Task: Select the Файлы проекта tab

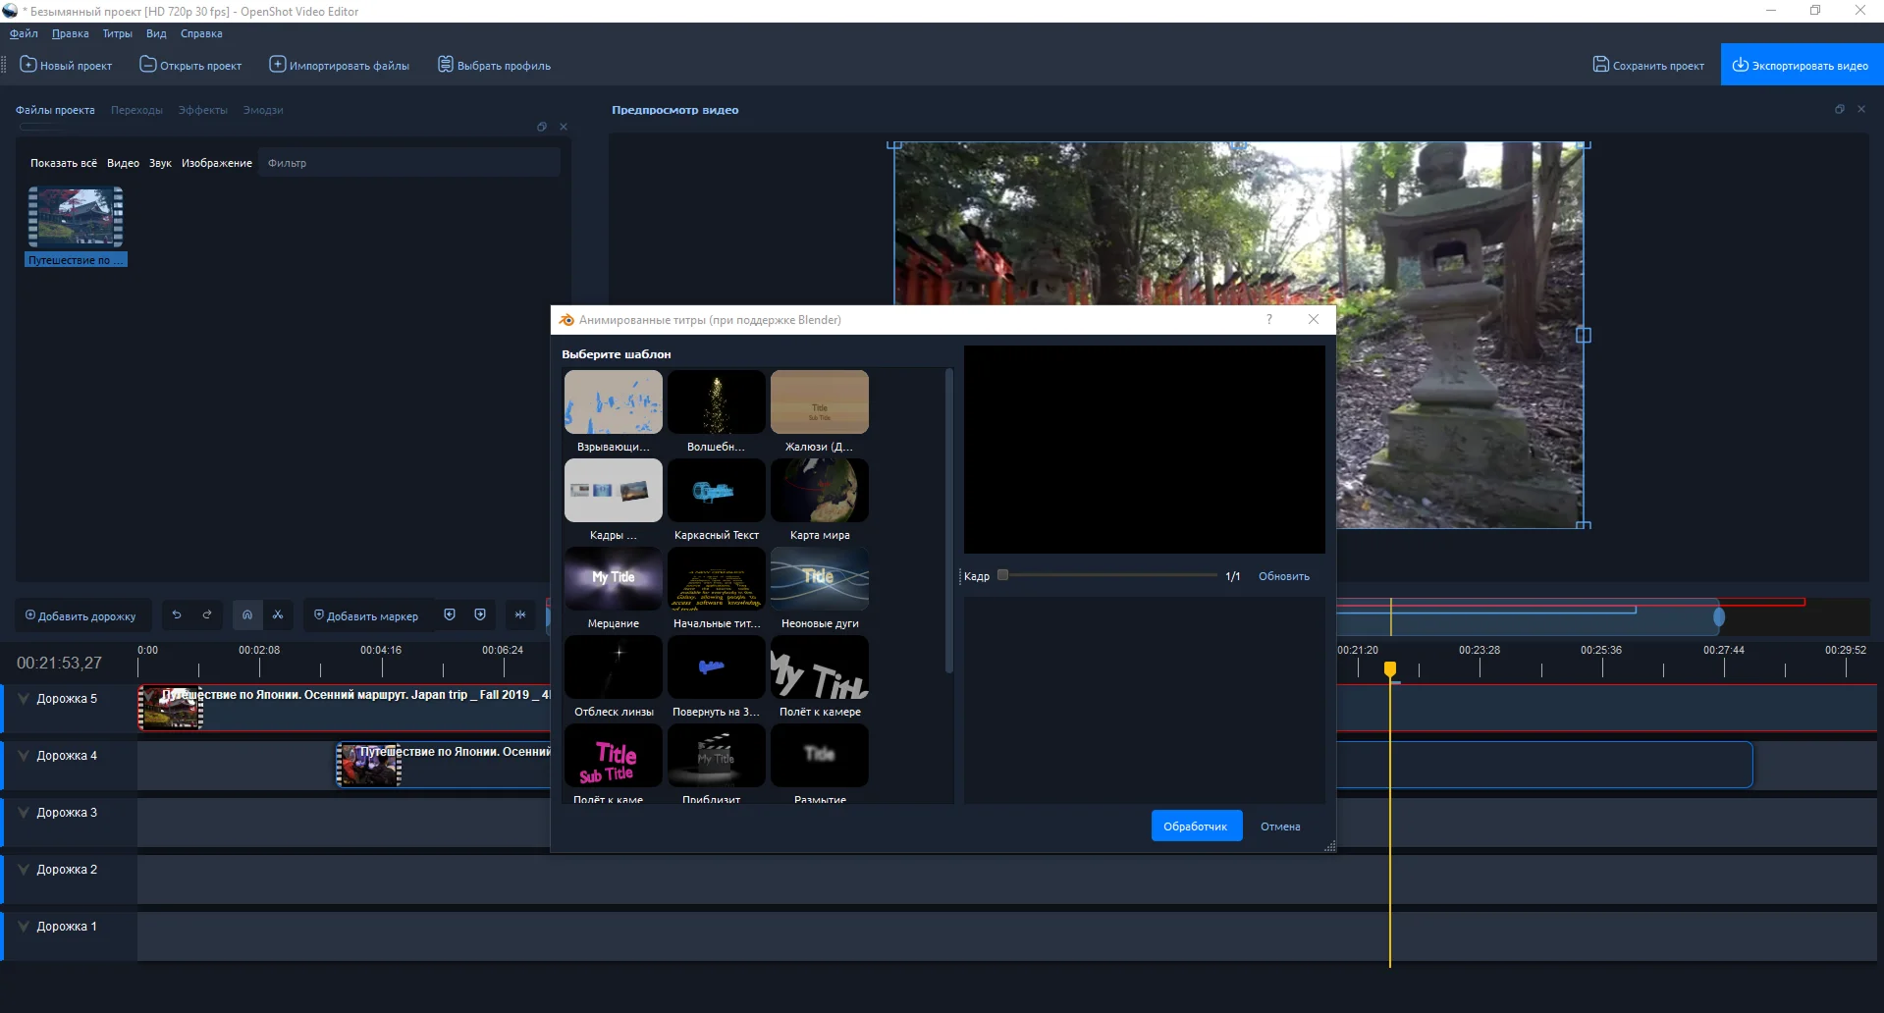Action: tap(55, 110)
